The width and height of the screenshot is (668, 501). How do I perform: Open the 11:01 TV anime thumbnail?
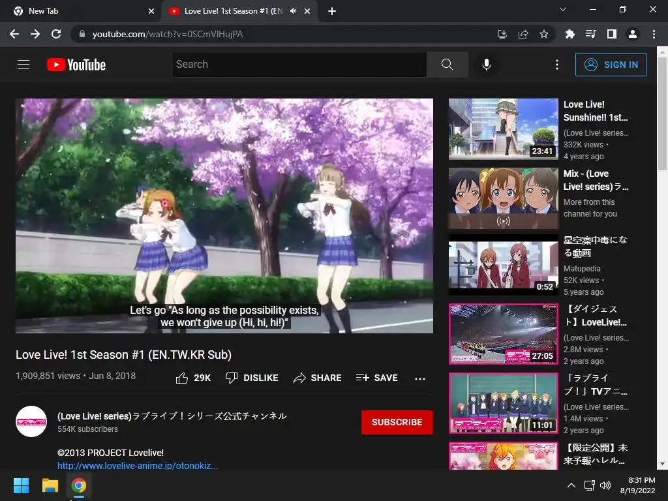[503, 403]
